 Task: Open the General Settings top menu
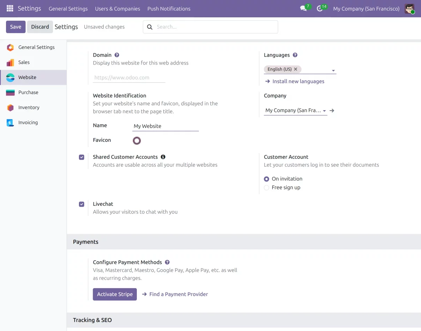(68, 9)
